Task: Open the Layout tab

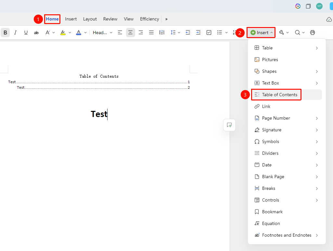Action: coord(90,19)
